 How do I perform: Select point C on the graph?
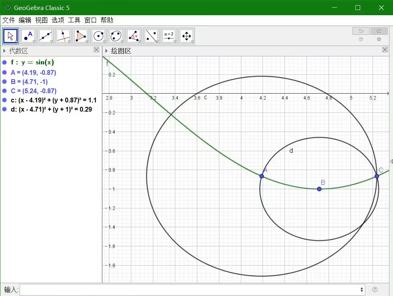pyautogui.click(x=377, y=176)
